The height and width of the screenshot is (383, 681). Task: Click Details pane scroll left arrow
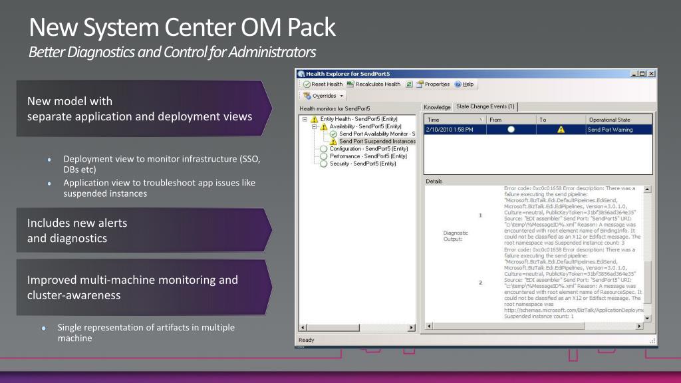point(429,326)
